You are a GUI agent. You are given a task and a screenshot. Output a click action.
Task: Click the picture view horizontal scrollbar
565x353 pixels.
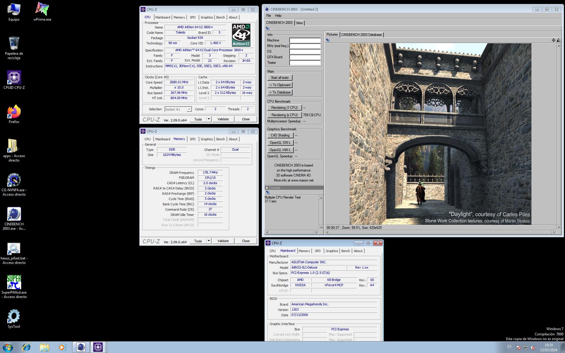tap(440, 232)
